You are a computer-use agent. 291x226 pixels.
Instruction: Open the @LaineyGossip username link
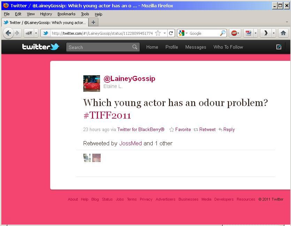click(x=129, y=79)
